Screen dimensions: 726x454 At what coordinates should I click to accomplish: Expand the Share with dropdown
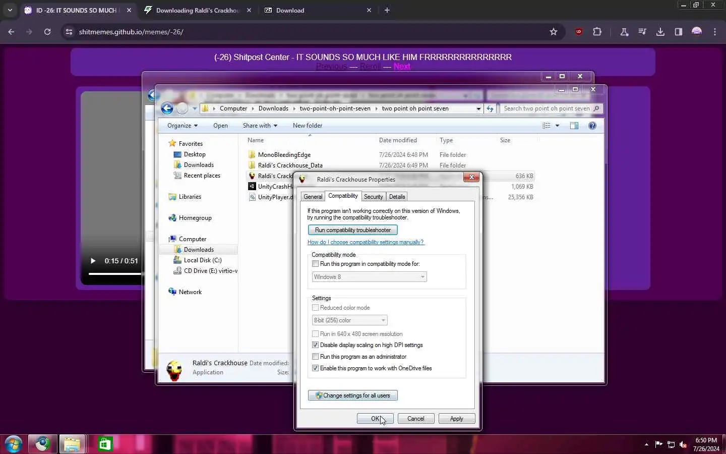pos(260,126)
